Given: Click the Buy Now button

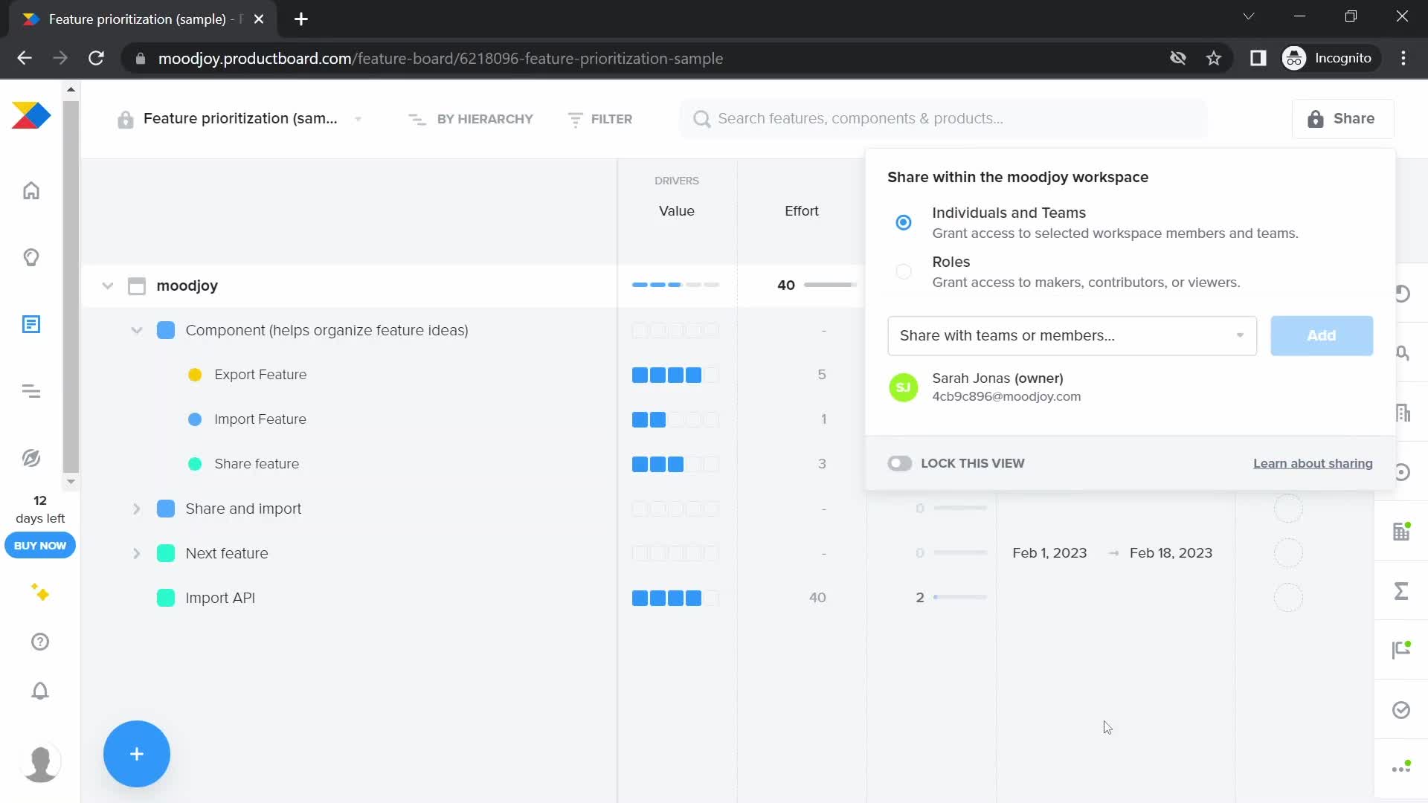Looking at the screenshot, I should (x=40, y=545).
